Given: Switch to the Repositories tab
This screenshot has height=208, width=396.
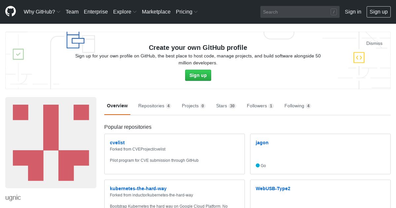Looking at the screenshot, I should tap(154, 106).
